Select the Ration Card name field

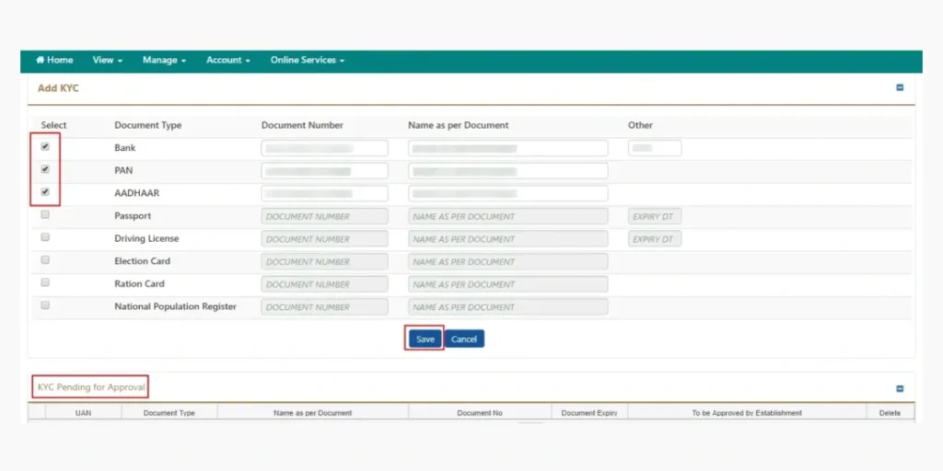click(x=508, y=284)
